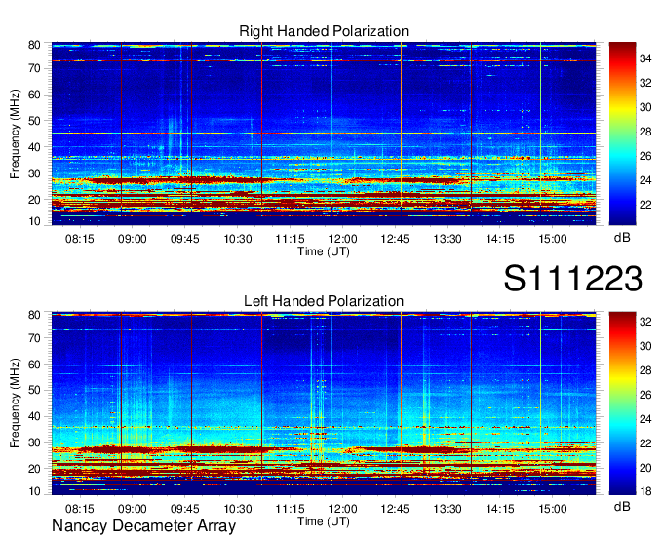Click 12:00 tick under left-handed plot
Screen dimensions: 663x538
(342, 509)
